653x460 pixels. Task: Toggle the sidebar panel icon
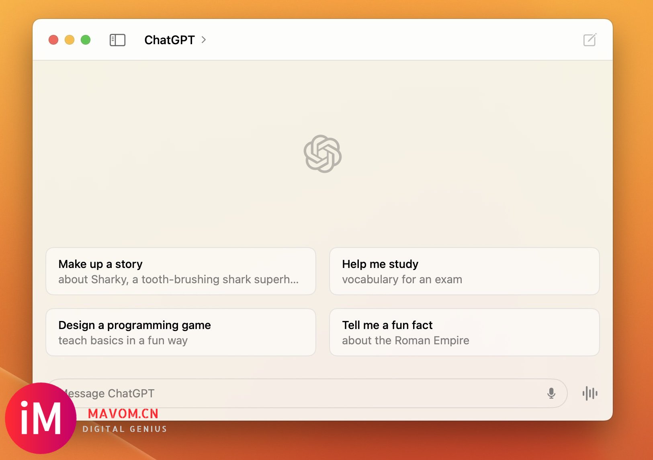pos(117,40)
